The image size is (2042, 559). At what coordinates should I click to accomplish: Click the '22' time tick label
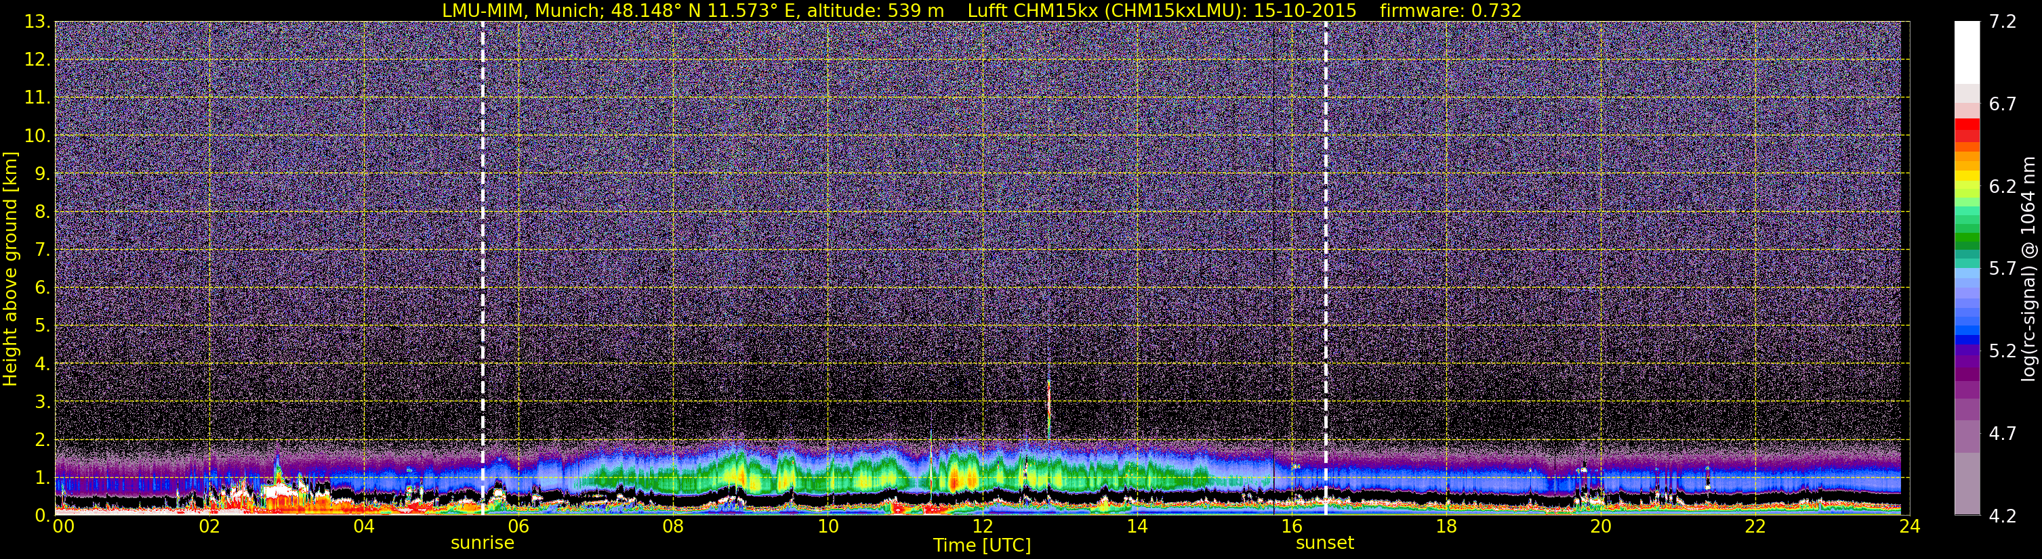coord(1755,527)
